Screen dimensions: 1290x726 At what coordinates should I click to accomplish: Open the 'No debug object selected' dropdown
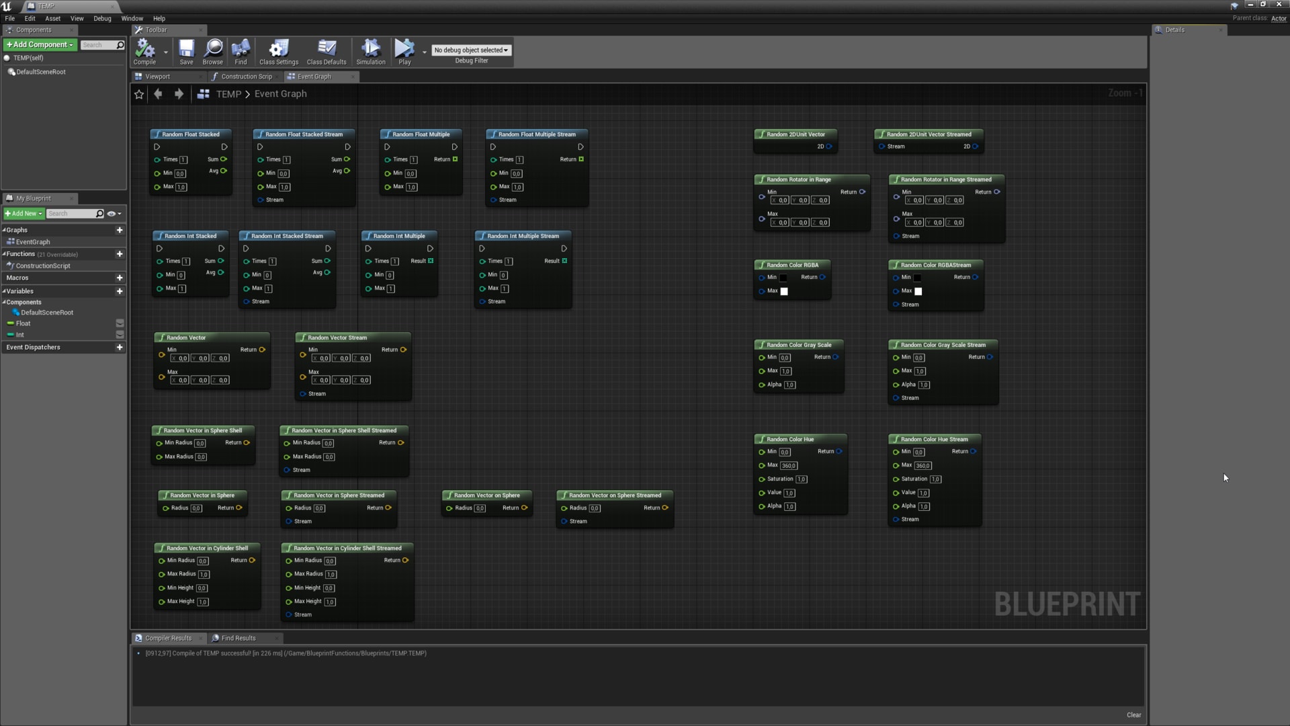[x=471, y=50]
